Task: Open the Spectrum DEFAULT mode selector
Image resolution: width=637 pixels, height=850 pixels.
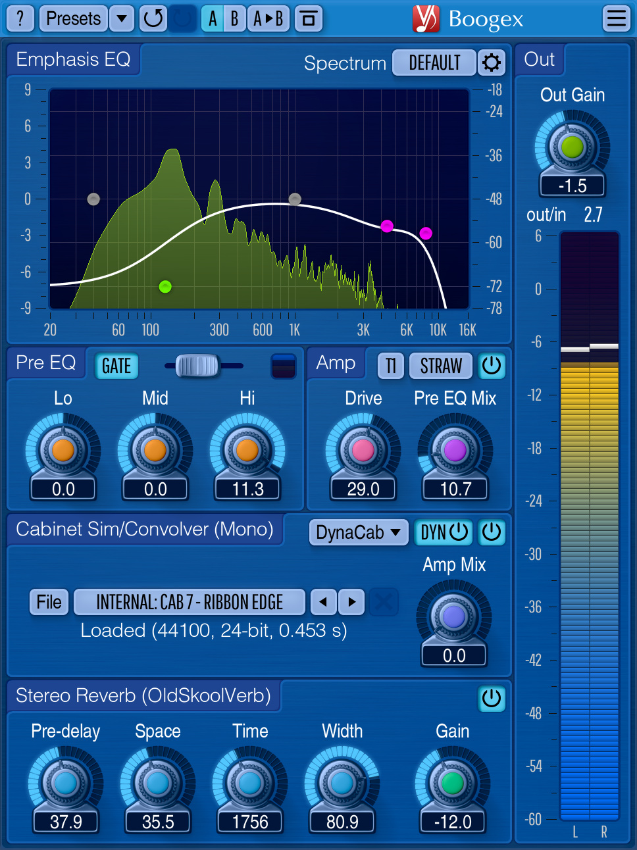Action: (434, 63)
